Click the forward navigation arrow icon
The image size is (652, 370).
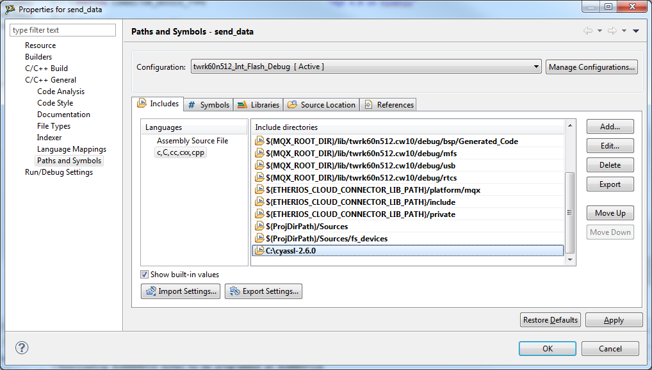(612, 31)
